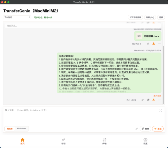Screen dimensions: 168x148
Task: Download icon on partially hidden top message
Action: 154,23
